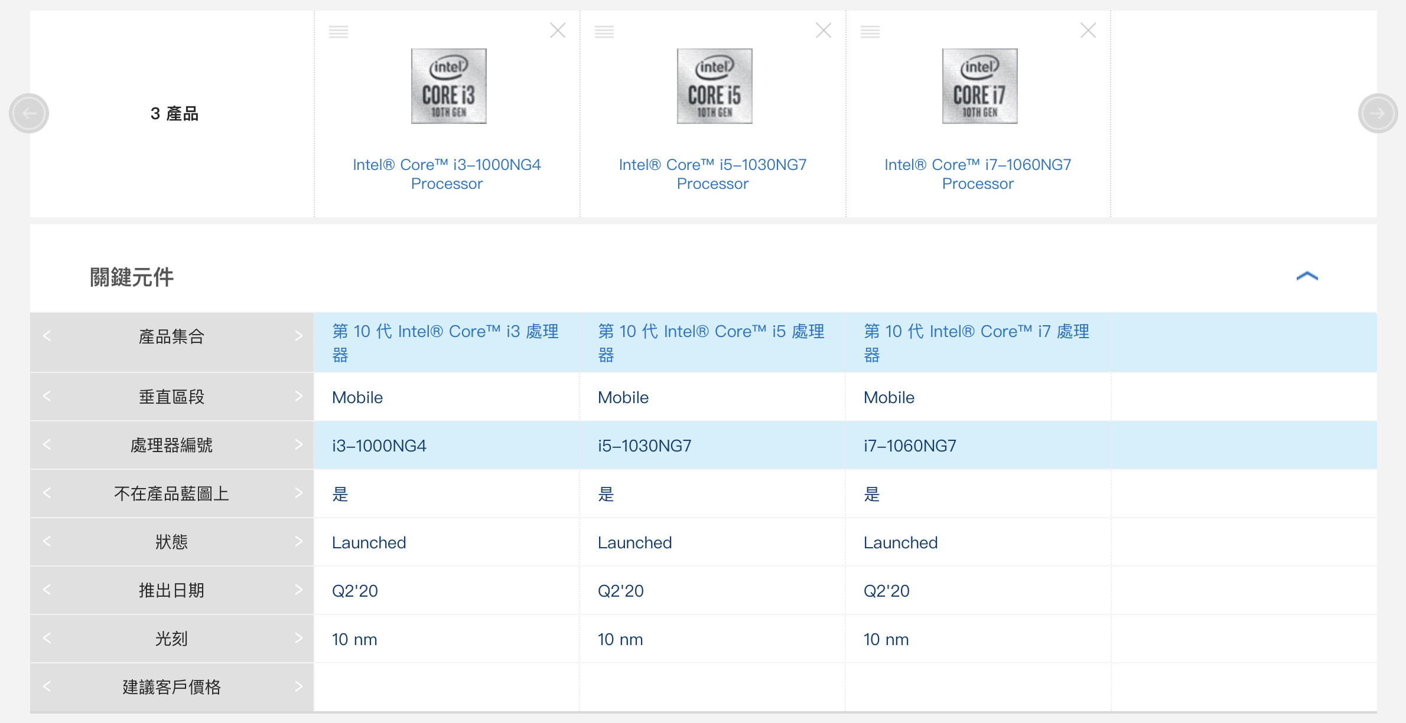Click left arrow in 推出日期 row
The image size is (1406, 723).
click(47, 590)
